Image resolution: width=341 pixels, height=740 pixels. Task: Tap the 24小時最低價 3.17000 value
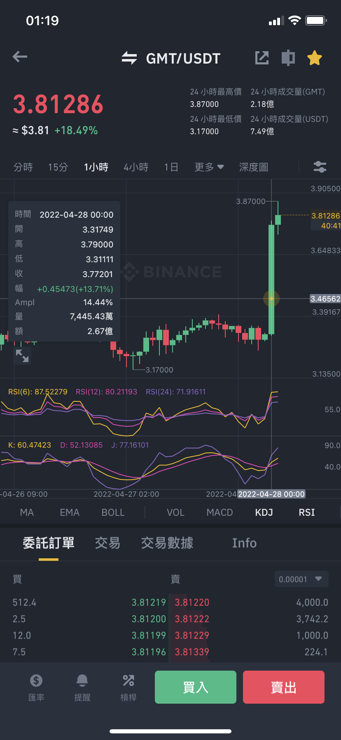(204, 132)
